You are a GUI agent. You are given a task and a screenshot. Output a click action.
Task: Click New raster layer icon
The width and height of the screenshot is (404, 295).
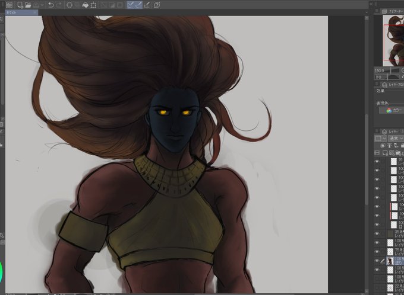pos(385,153)
